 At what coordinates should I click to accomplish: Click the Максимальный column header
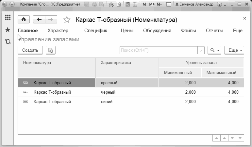[223, 73]
